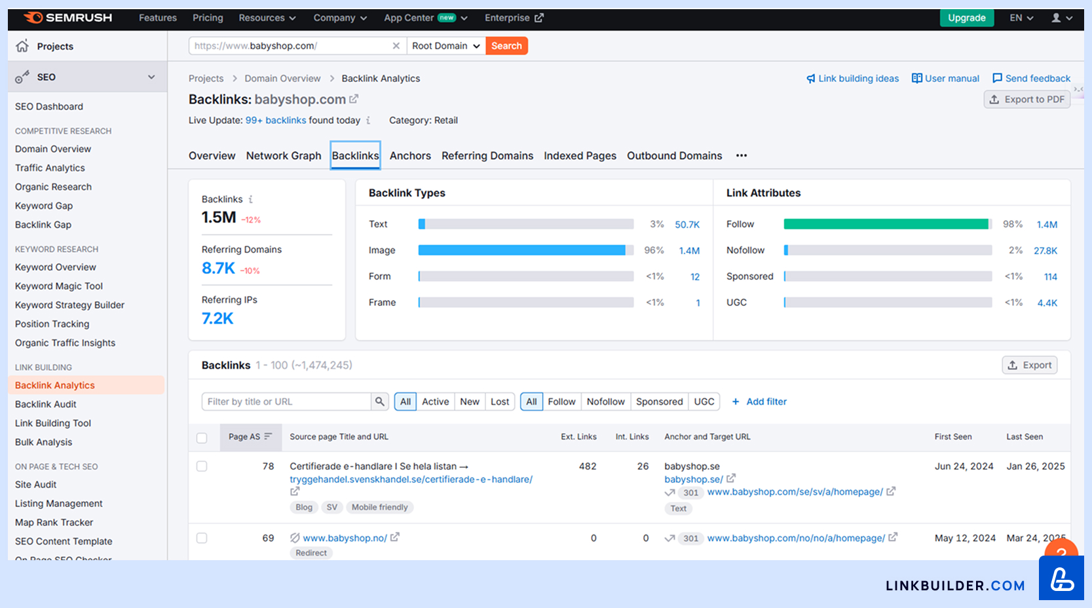Check the Certifierade e-handlare row checkbox

click(202, 466)
